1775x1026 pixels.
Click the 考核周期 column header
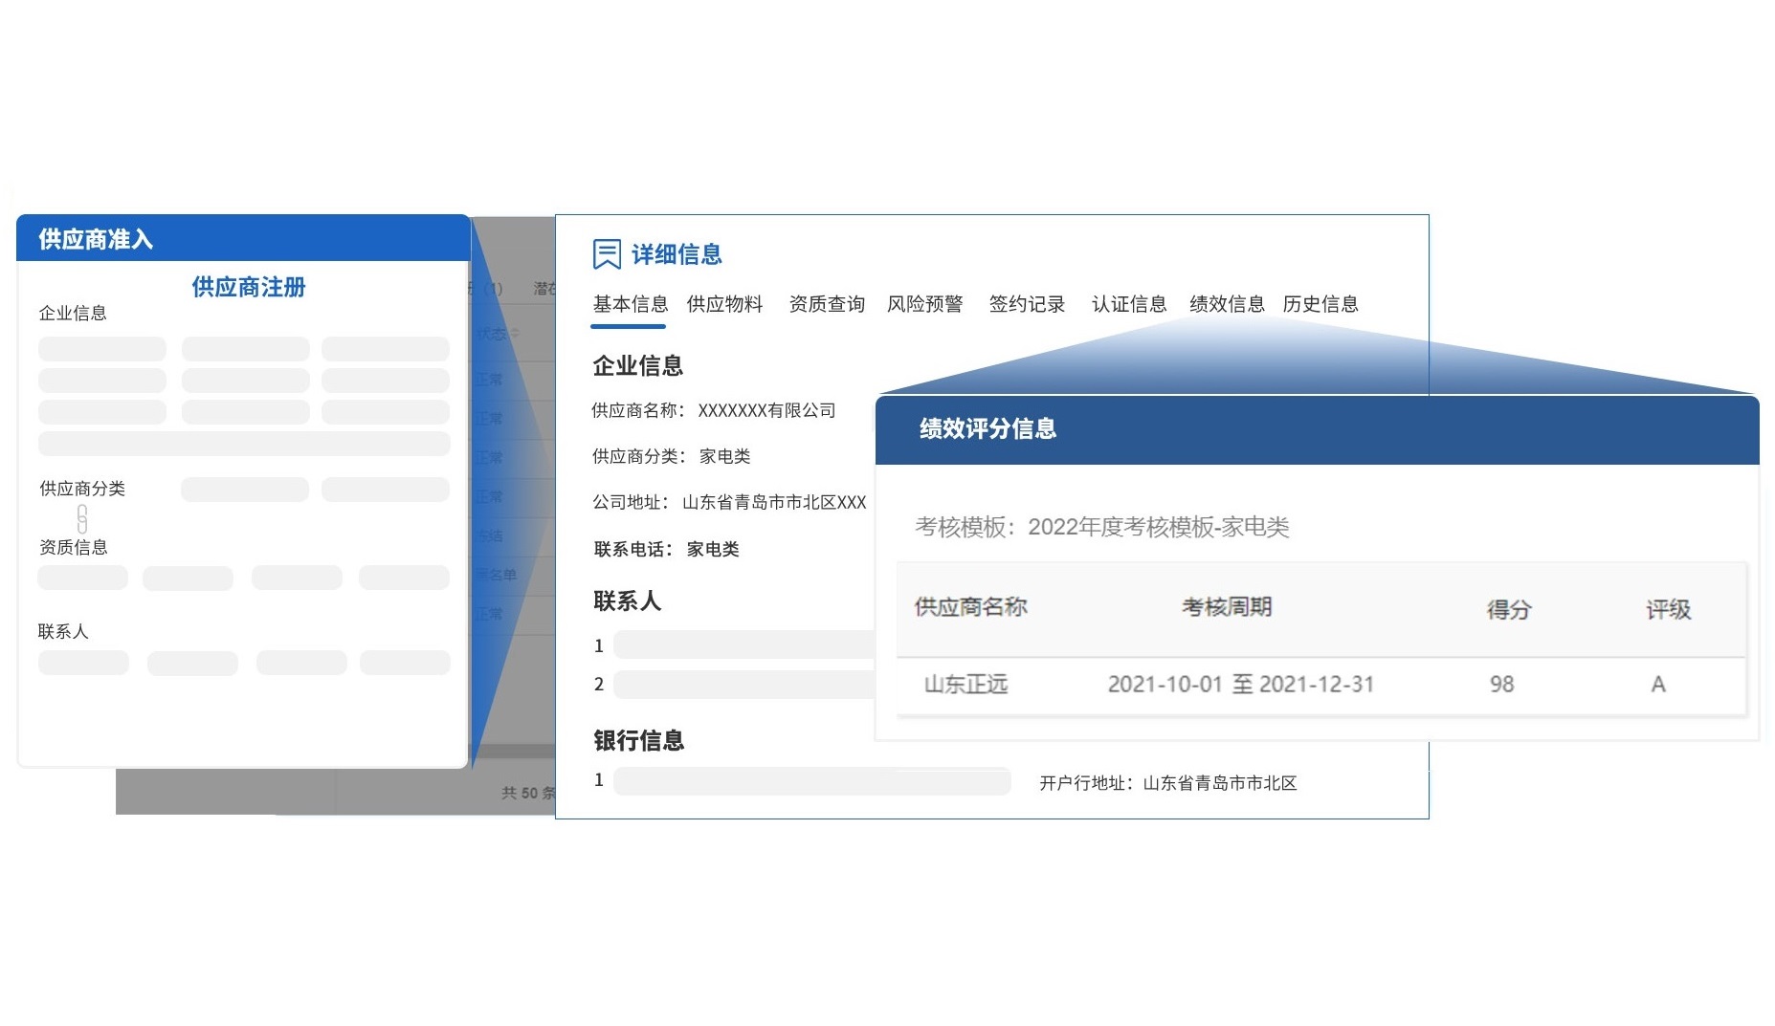[1227, 607]
